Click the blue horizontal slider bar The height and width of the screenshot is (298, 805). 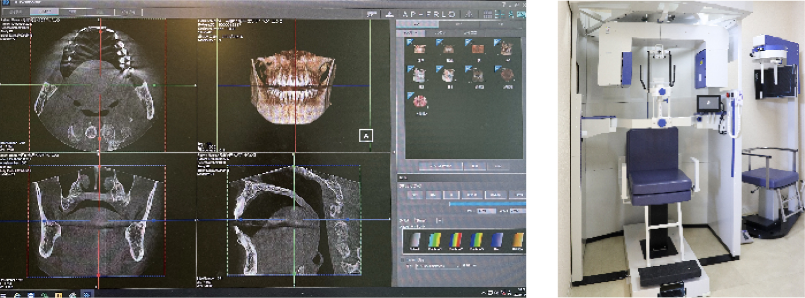pos(487,203)
